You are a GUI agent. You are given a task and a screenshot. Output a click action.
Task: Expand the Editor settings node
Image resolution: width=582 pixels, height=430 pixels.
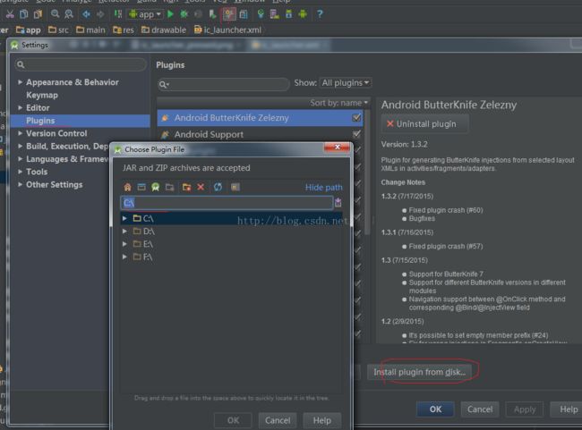20,108
